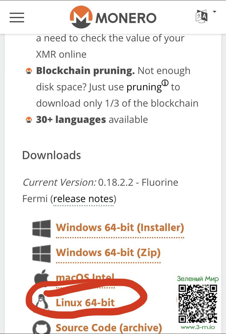Screen dimensions: 226x334
Task: Click the Linux penguin icon
Action: (42, 302)
